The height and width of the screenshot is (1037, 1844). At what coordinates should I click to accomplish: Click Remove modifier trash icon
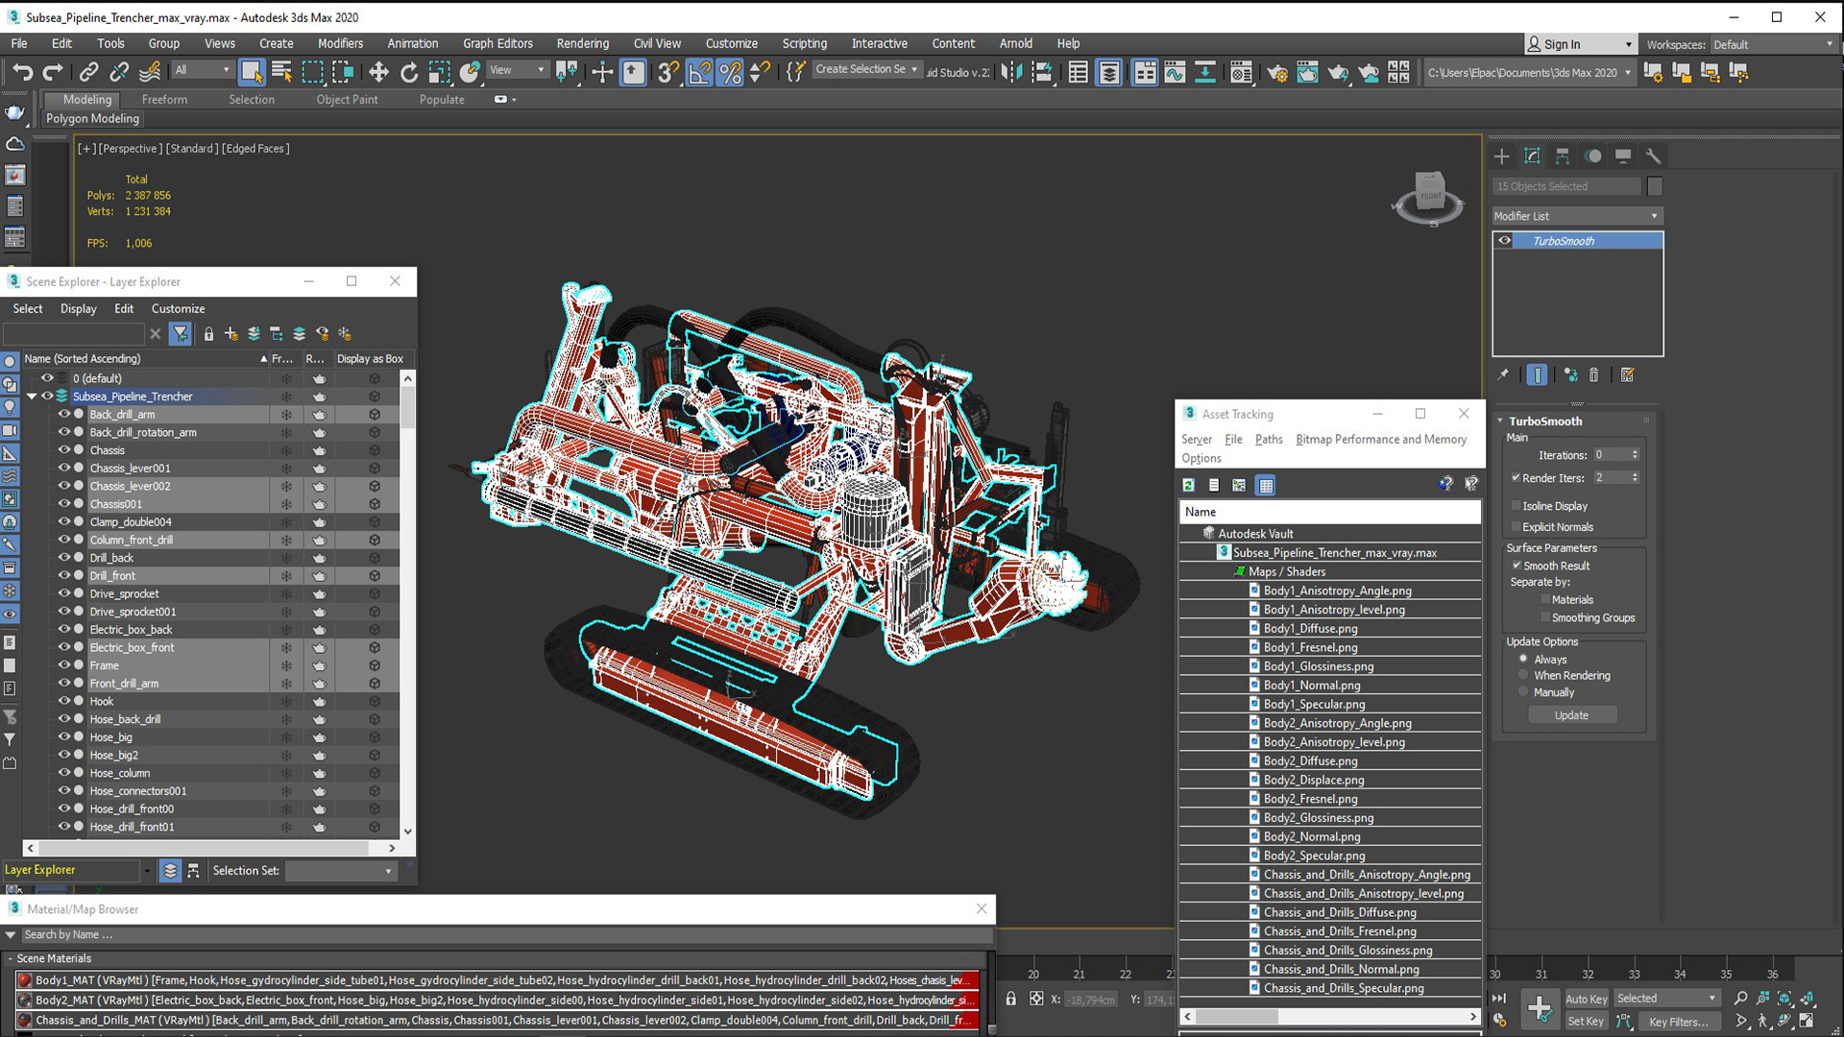pos(1594,375)
